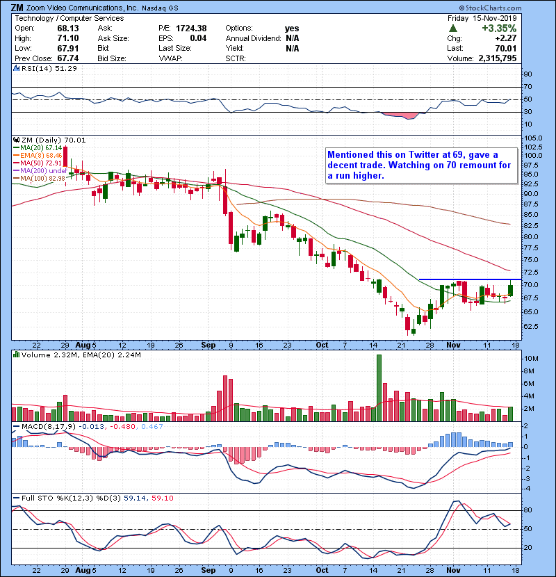The height and width of the screenshot is (577, 556).
Task: Click the P/E value 1724.38
Action: click(x=191, y=29)
